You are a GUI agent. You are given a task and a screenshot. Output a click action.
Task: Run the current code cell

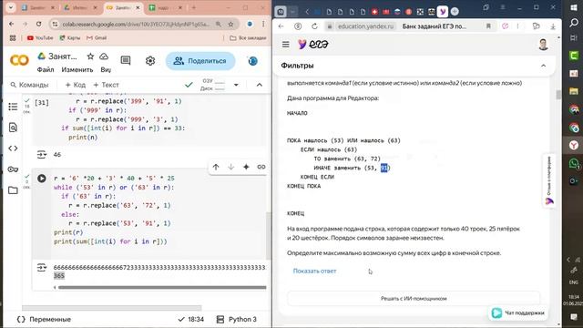pos(42,179)
